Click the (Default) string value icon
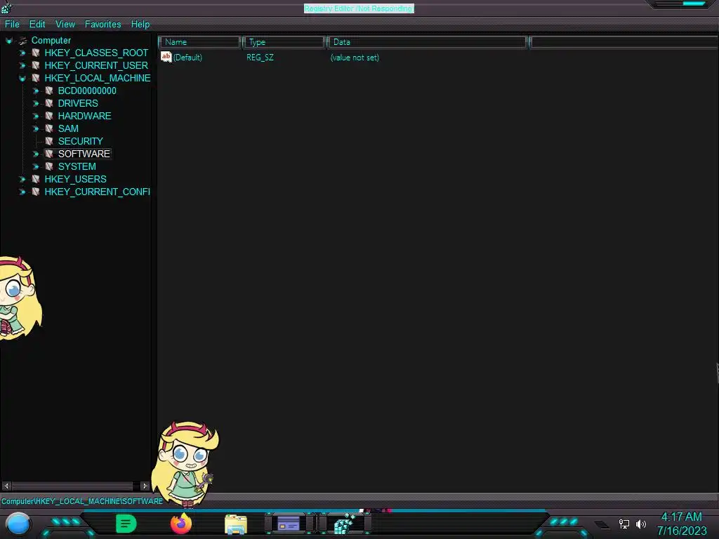The height and width of the screenshot is (539, 719). [166, 57]
